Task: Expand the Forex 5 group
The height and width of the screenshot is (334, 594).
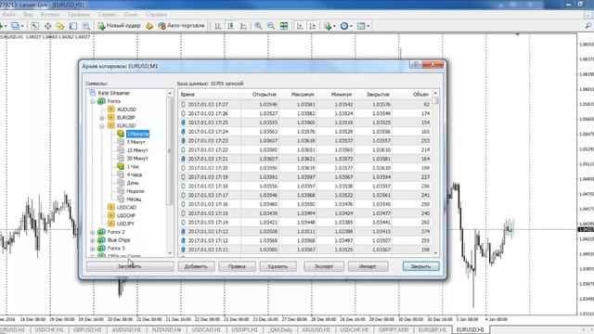Action: [x=93, y=249]
